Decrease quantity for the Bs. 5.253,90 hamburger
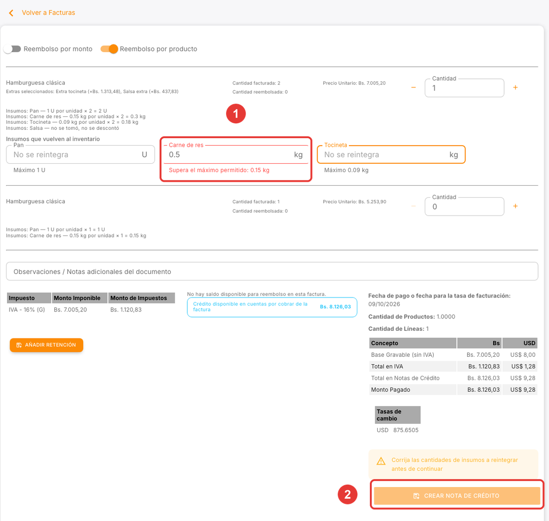549x521 pixels. pyautogui.click(x=414, y=206)
